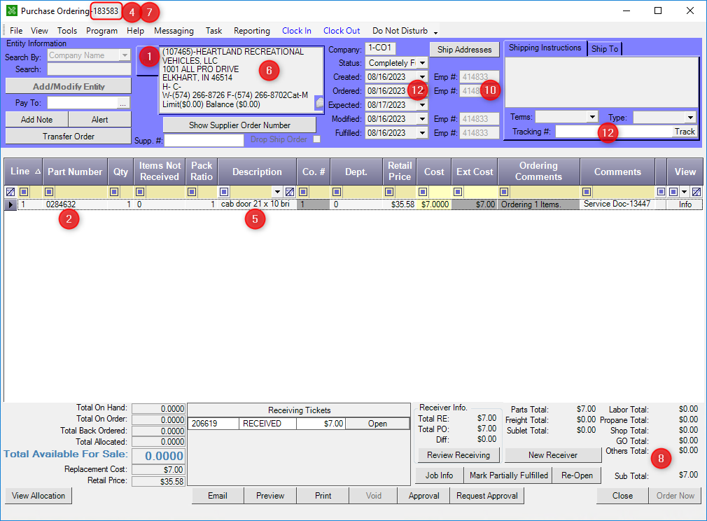Click Show Supplier Order Number

(x=239, y=125)
